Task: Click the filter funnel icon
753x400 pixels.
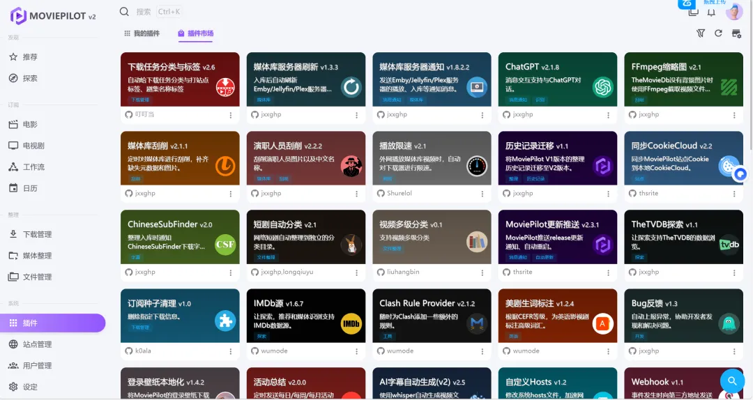Action: (x=701, y=33)
